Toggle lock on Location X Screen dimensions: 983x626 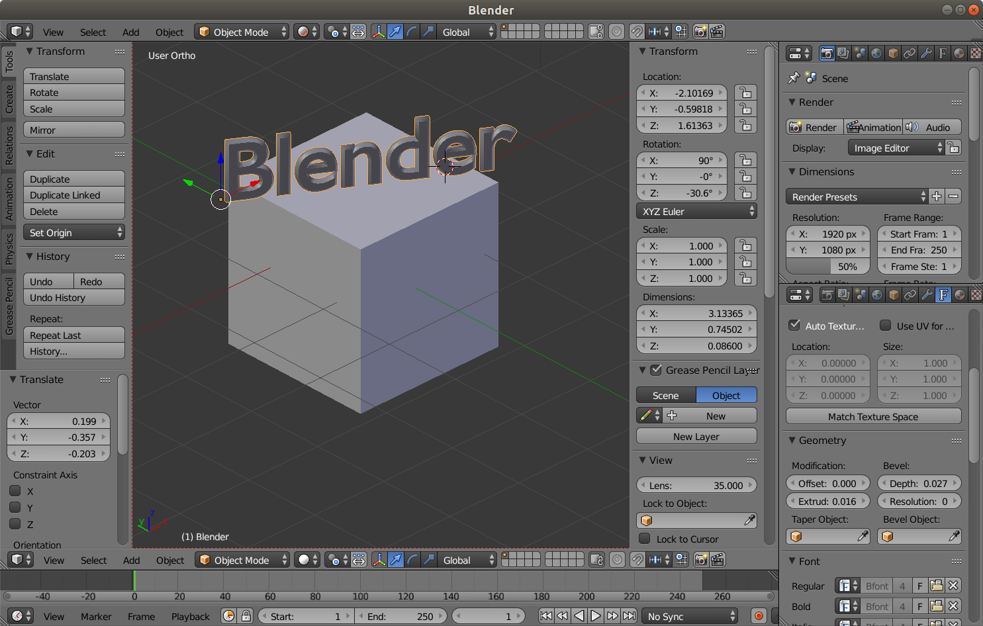click(x=745, y=93)
